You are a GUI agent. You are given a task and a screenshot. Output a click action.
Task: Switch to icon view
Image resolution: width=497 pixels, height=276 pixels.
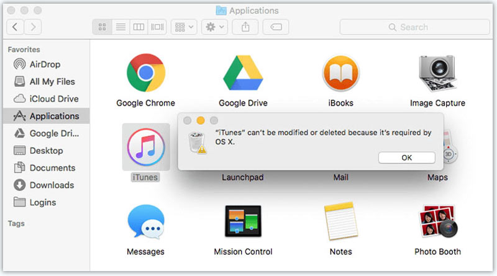pos(102,27)
